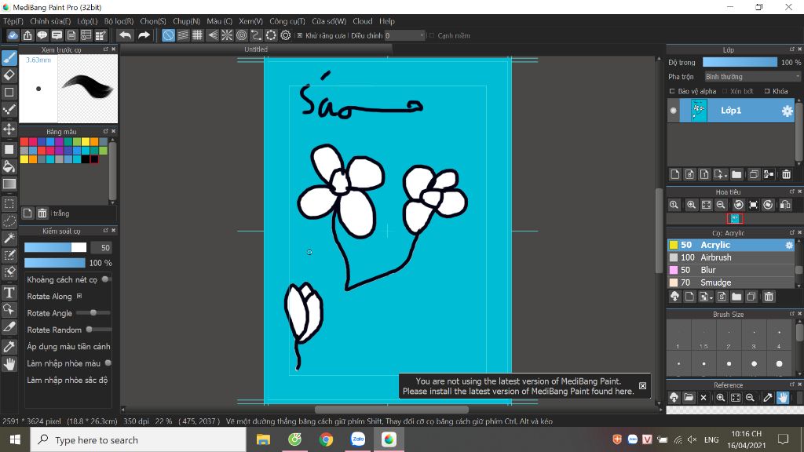This screenshot has width=804, height=452.
Task: Open Lớp(L) menu
Action: coord(87,21)
